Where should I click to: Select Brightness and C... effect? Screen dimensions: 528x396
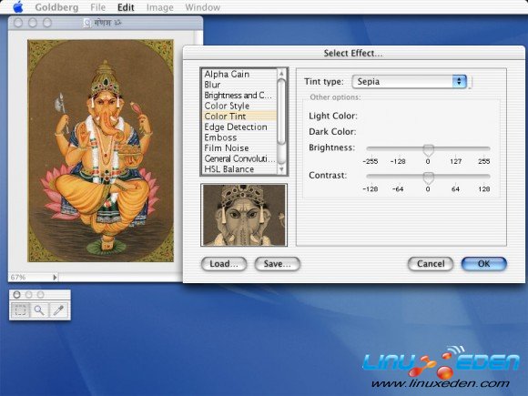pyautogui.click(x=239, y=96)
